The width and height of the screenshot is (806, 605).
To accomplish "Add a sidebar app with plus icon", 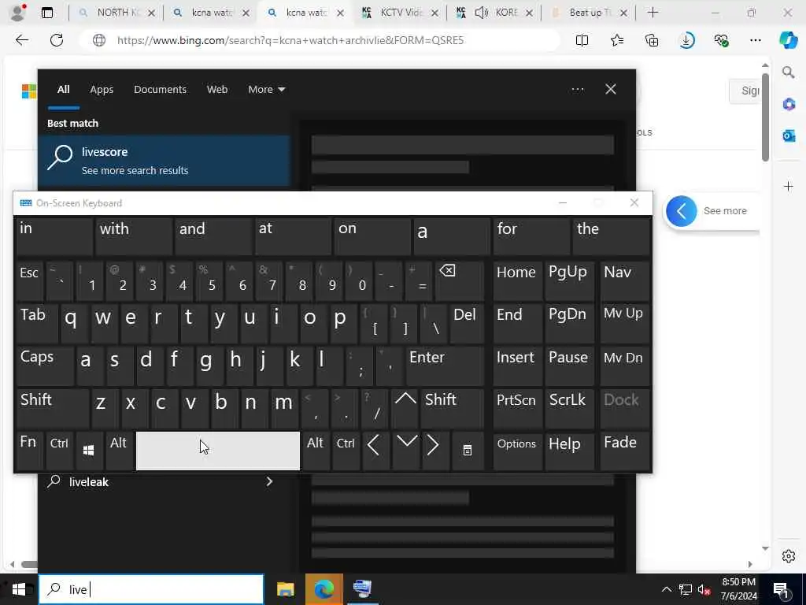I will pyautogui.click(x=789, y=186).
